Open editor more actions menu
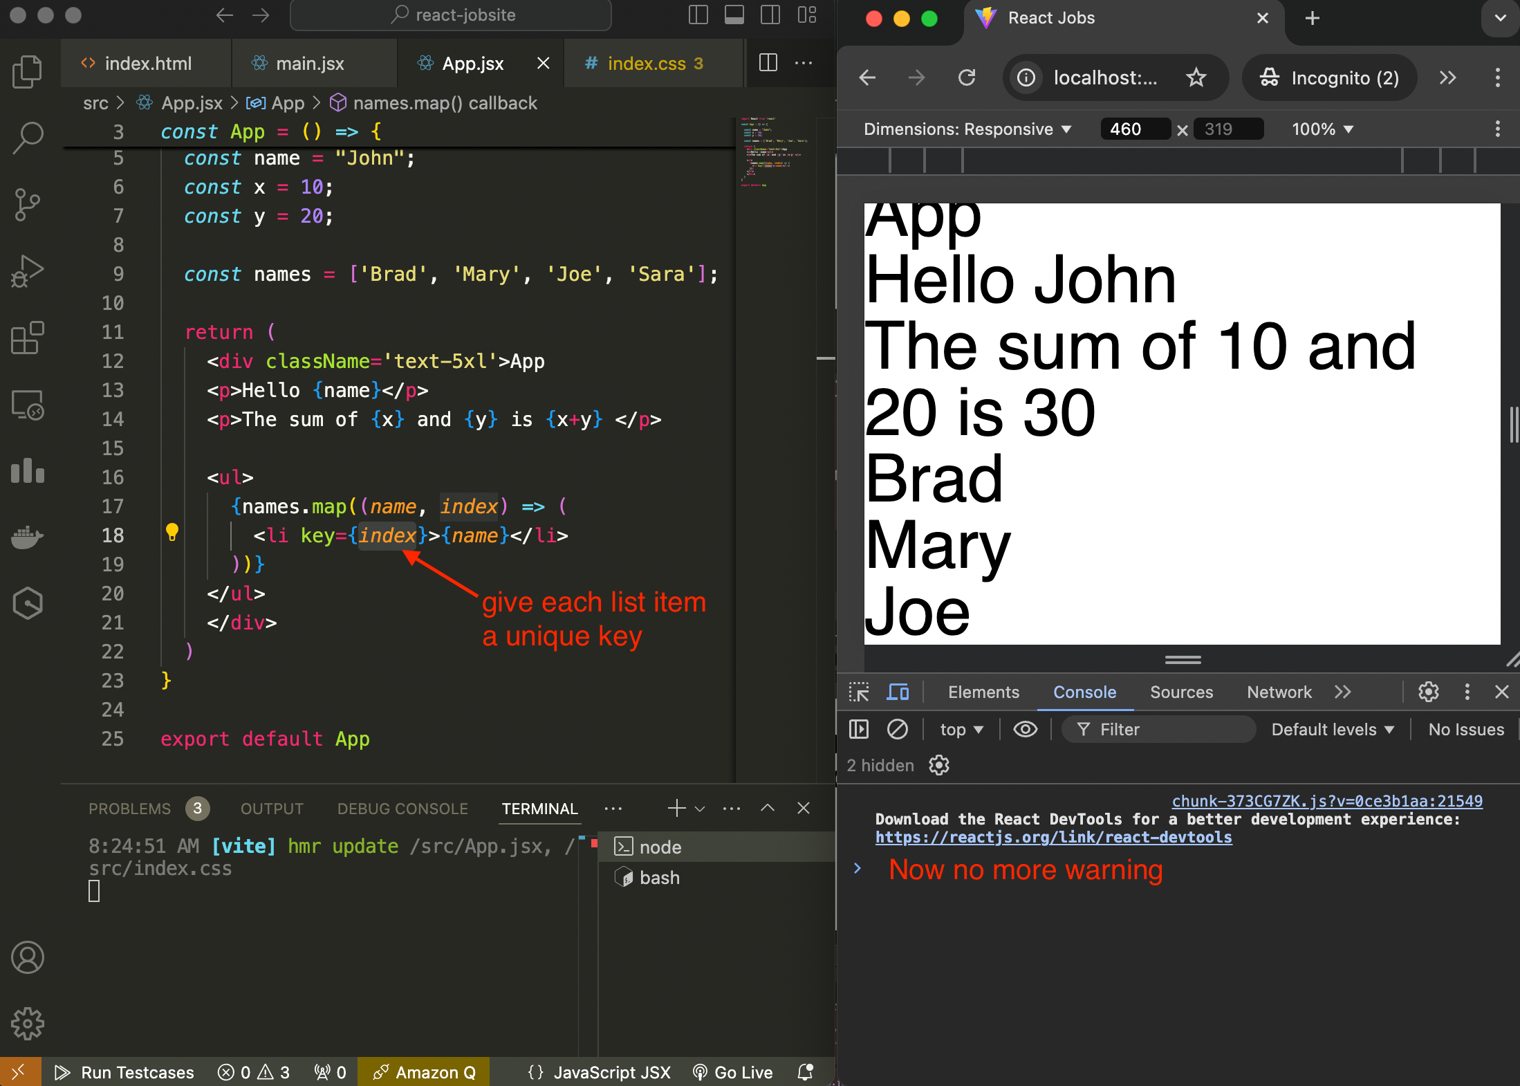The image size is (1520, 1086). [804, 63]
